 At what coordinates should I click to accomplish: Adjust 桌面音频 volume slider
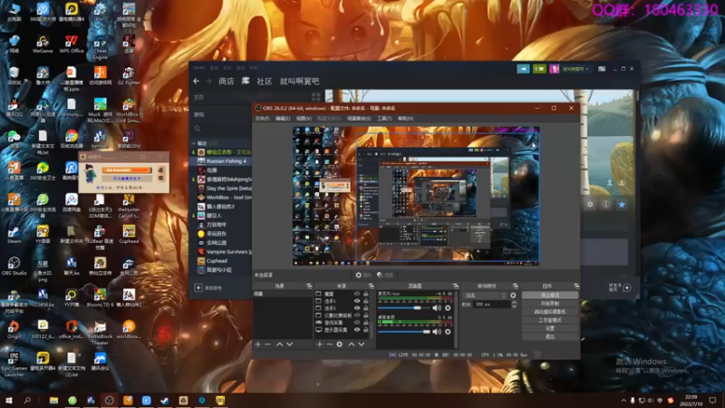pos(404,332)
